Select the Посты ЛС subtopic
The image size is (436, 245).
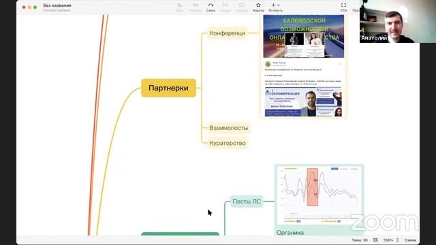point(247,201)
